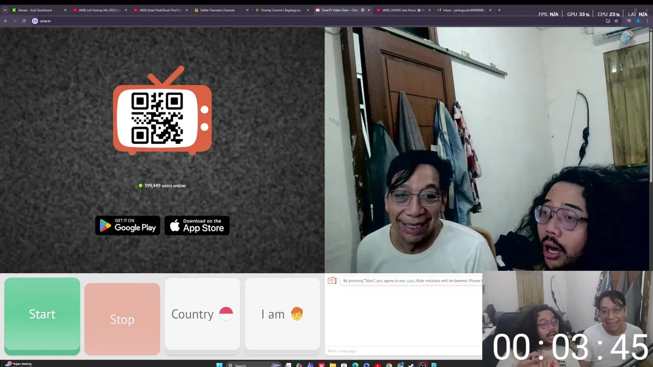Close the Overlay Control tab
The image size is (653, 367).
click(308, 10)
